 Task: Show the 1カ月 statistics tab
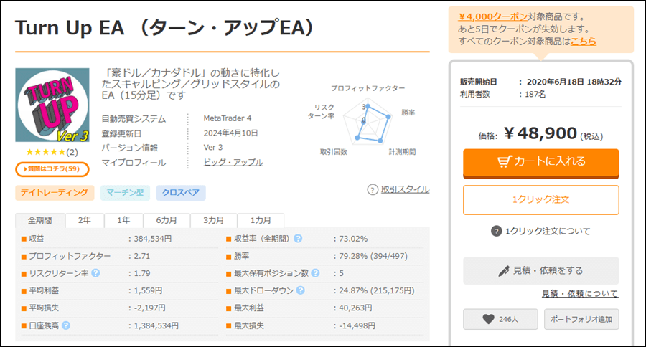[x=261, y=220]
